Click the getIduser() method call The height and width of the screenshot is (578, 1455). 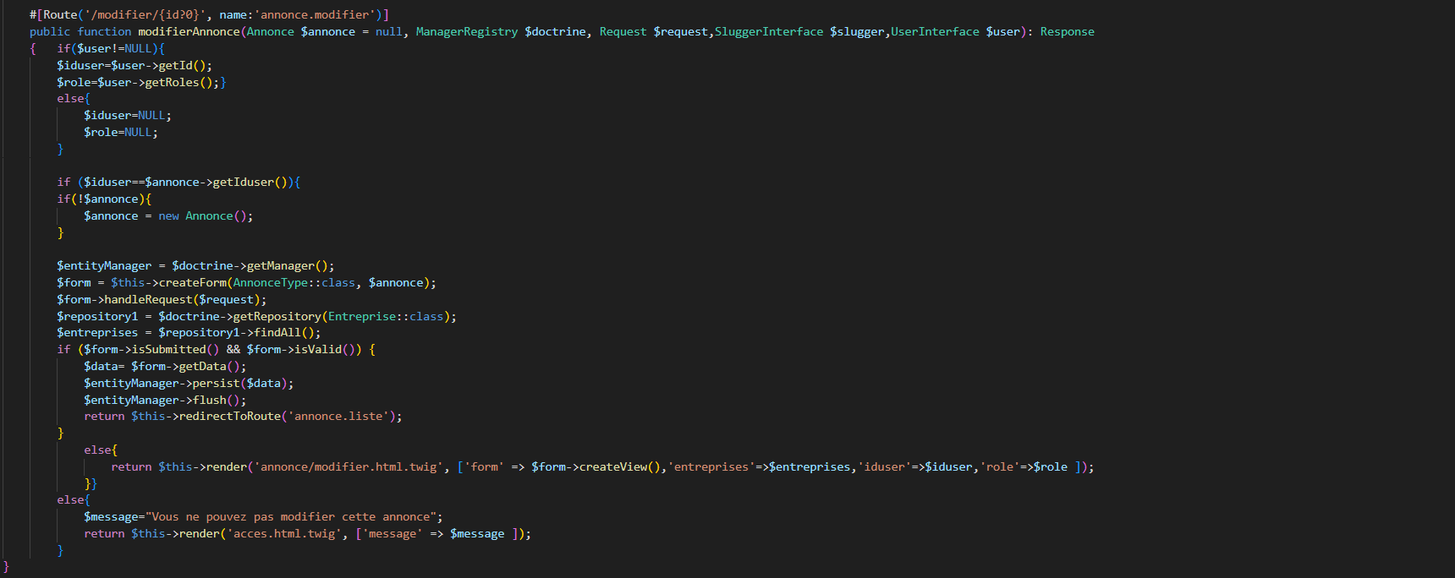(x=250, y=182)
